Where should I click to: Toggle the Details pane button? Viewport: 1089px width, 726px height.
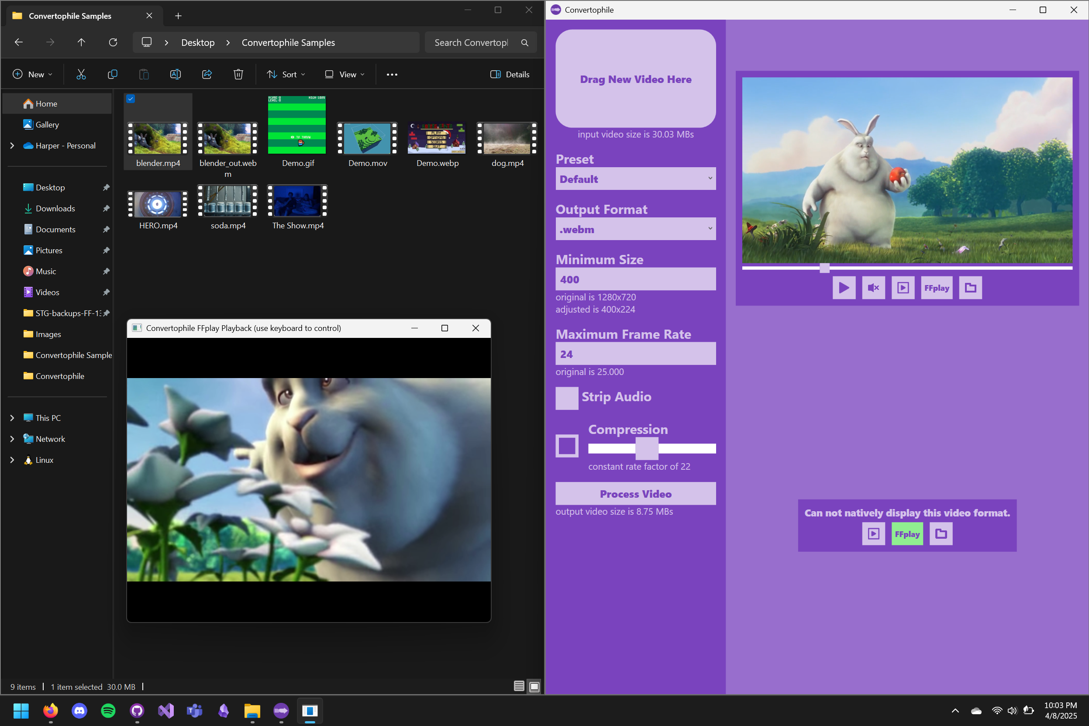click(x=510, y=74)
